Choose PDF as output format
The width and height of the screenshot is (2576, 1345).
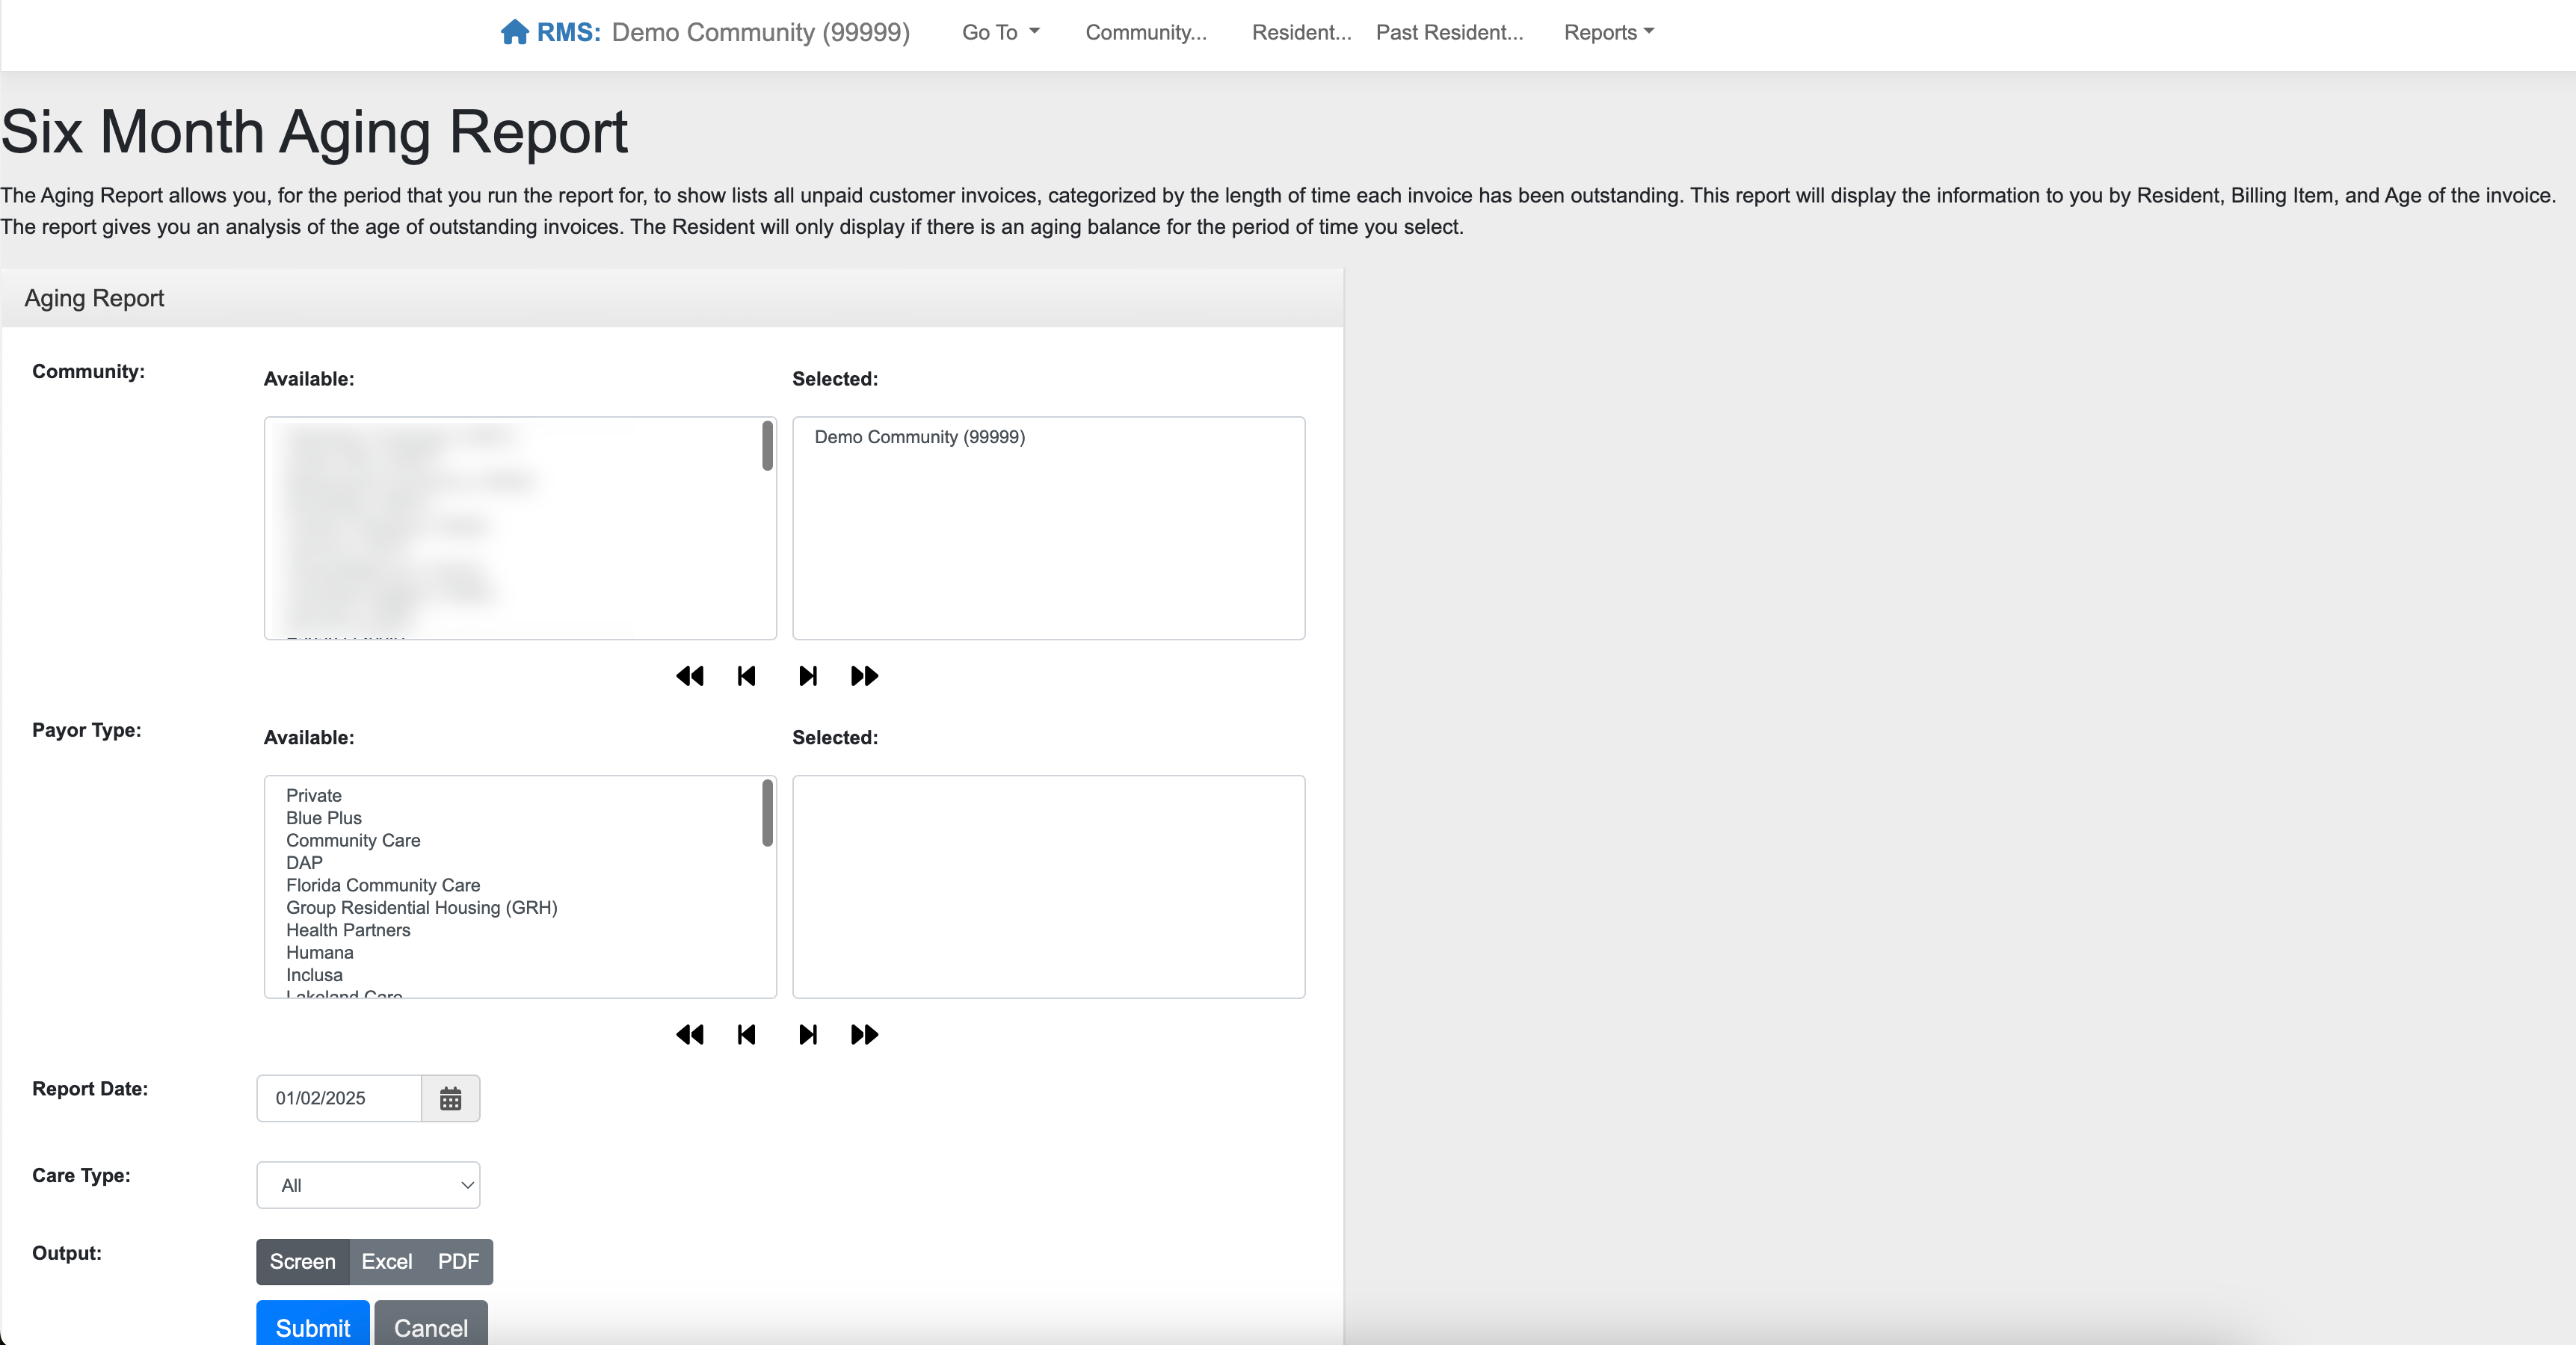click(x=458, y=1262)
